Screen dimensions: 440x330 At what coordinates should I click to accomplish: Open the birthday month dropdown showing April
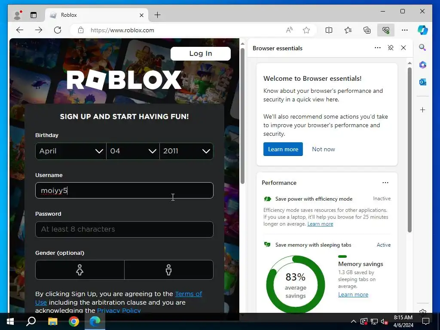(71, 151)
